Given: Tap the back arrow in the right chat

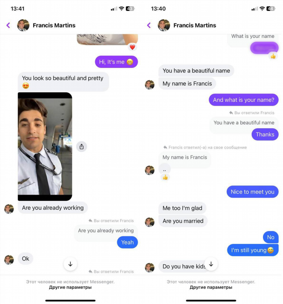Looking at the screenshot, I should pyautogui.click(x=149, y=25).
